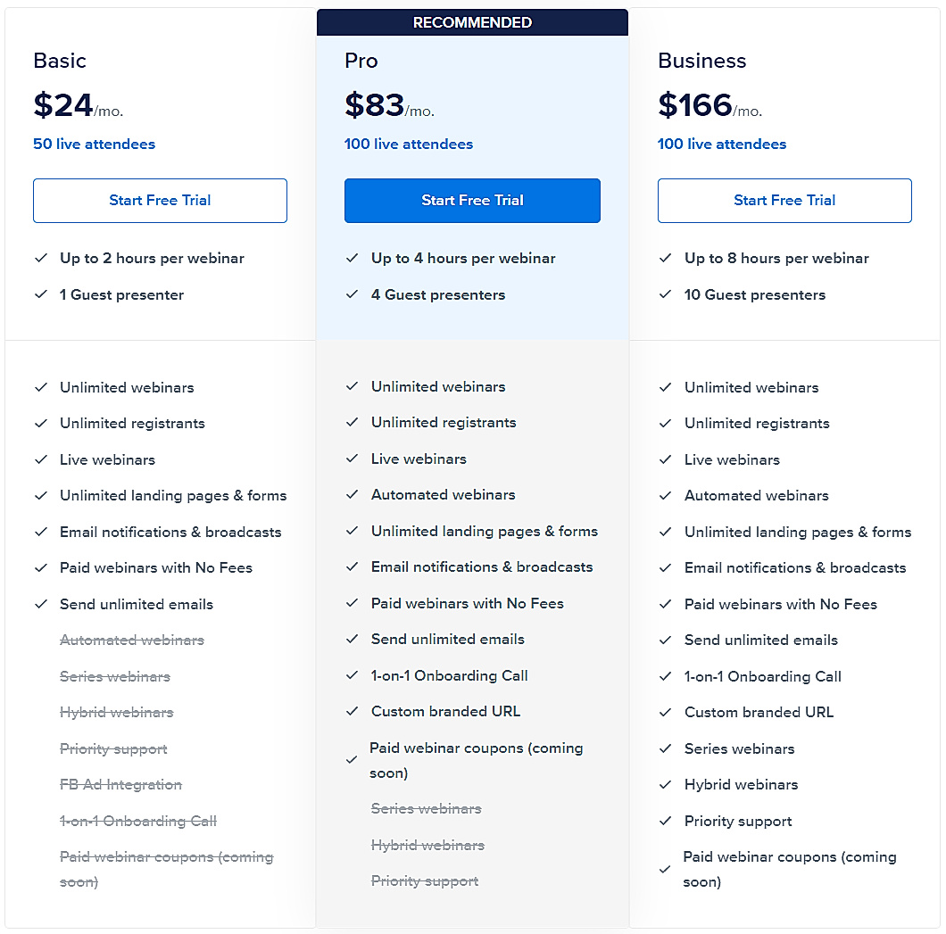This screenshot has width=946, height=934.
Task: Click Start Free Trial for Business plan
Action: click(x=784, y=201)
